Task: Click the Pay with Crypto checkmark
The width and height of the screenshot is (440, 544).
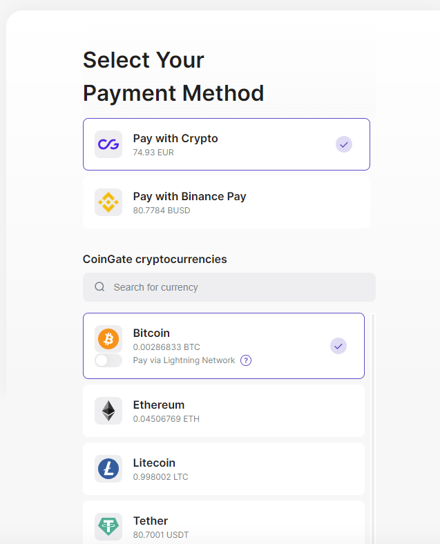Action: click(x=344, y=144)
